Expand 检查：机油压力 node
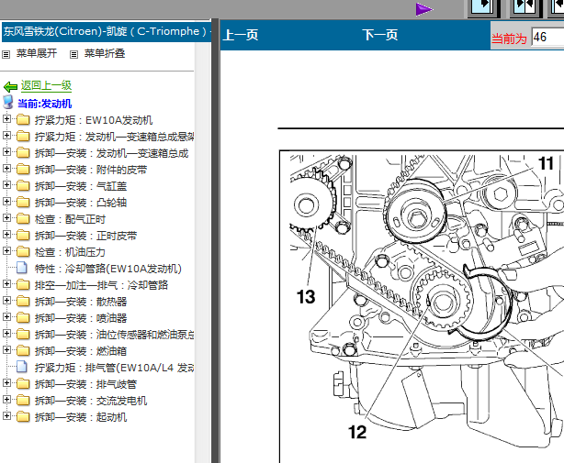Viewport: 564px width, 463px height. pyautogui.click(x=6, y=250)
